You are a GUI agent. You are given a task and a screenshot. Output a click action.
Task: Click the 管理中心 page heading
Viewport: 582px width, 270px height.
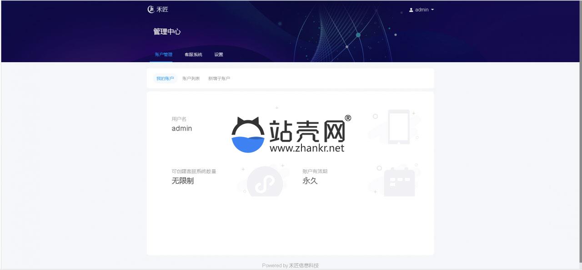(167, 32)
